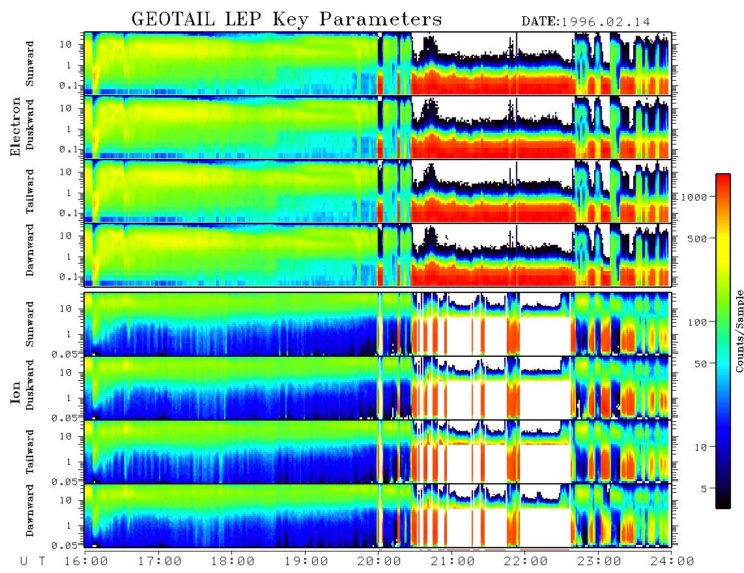Viewport: 744px width, 573px height.
Task: Click the Electron Dawnward spectrogram panel
Action: tap(378, 255)
